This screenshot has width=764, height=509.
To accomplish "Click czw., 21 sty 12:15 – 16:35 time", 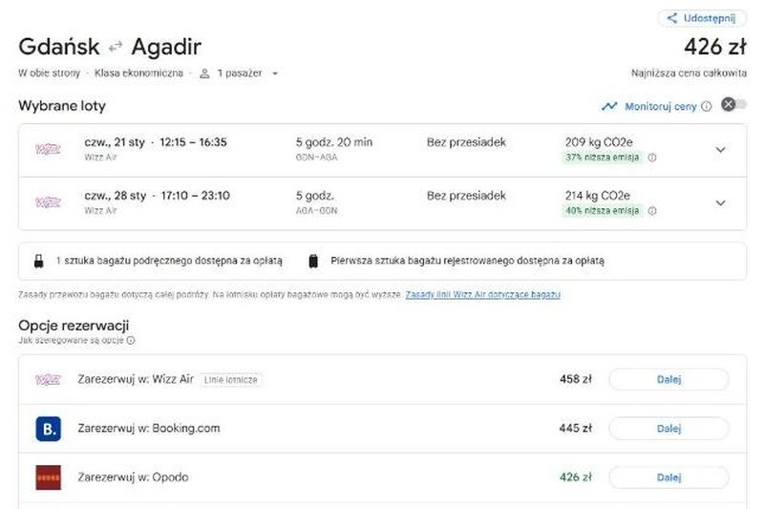I will pyautogui.click(x=156, y=142).
